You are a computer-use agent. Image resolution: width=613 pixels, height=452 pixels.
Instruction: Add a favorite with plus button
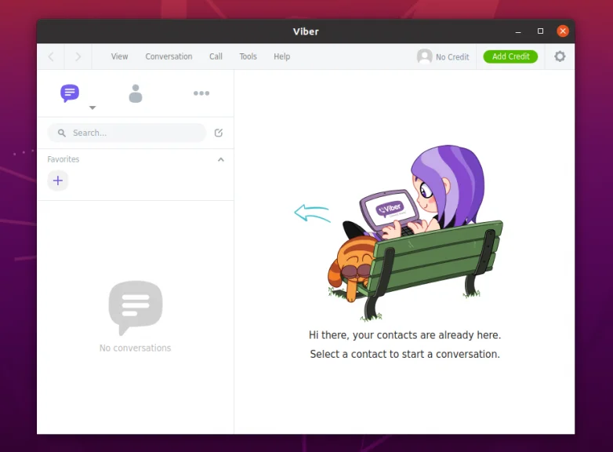point(58,180)
